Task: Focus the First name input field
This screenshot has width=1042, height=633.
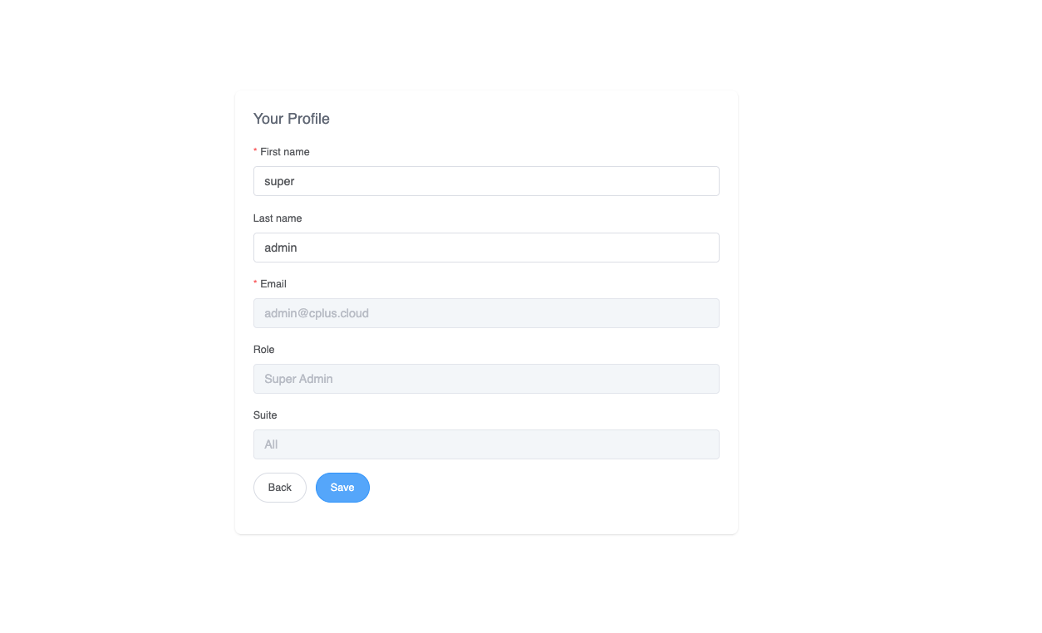Action: click(x=486, y=181)
